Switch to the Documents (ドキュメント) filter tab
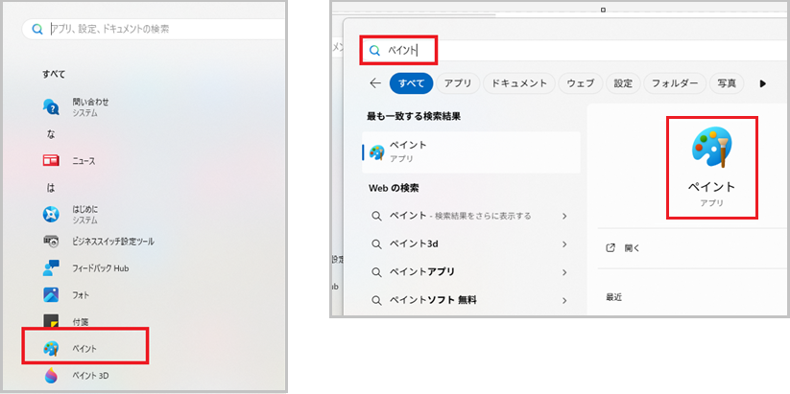 click(x=519, y=83)
